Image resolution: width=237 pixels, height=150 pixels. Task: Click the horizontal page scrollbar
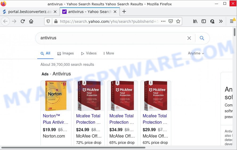click(x=73, y=148)
